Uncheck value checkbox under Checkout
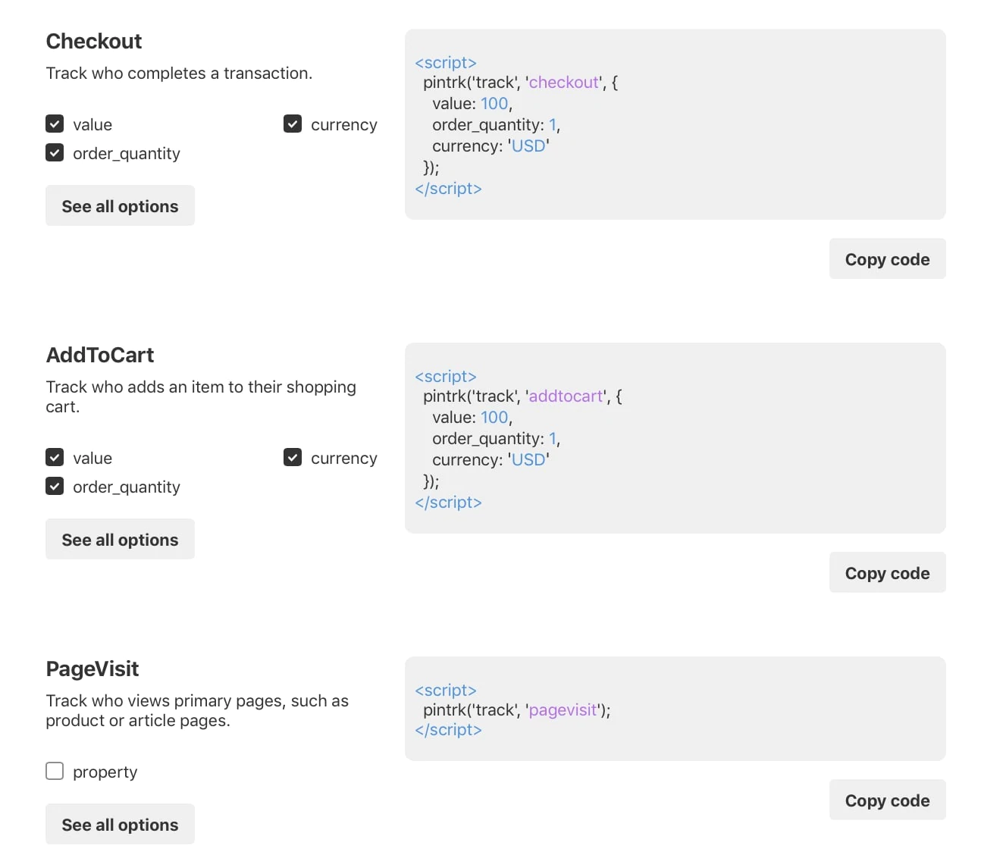The width and height of the screenshot is (981, 855). point(55,124)
